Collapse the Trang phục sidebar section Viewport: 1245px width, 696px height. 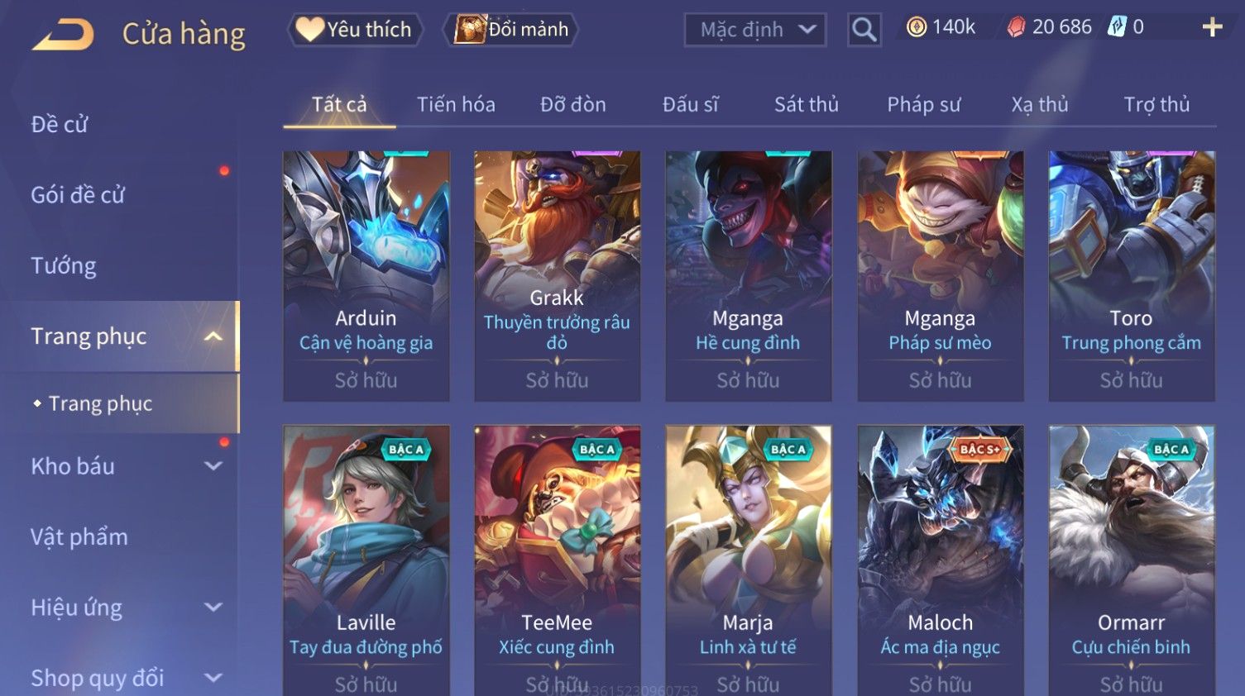[213, 336]
